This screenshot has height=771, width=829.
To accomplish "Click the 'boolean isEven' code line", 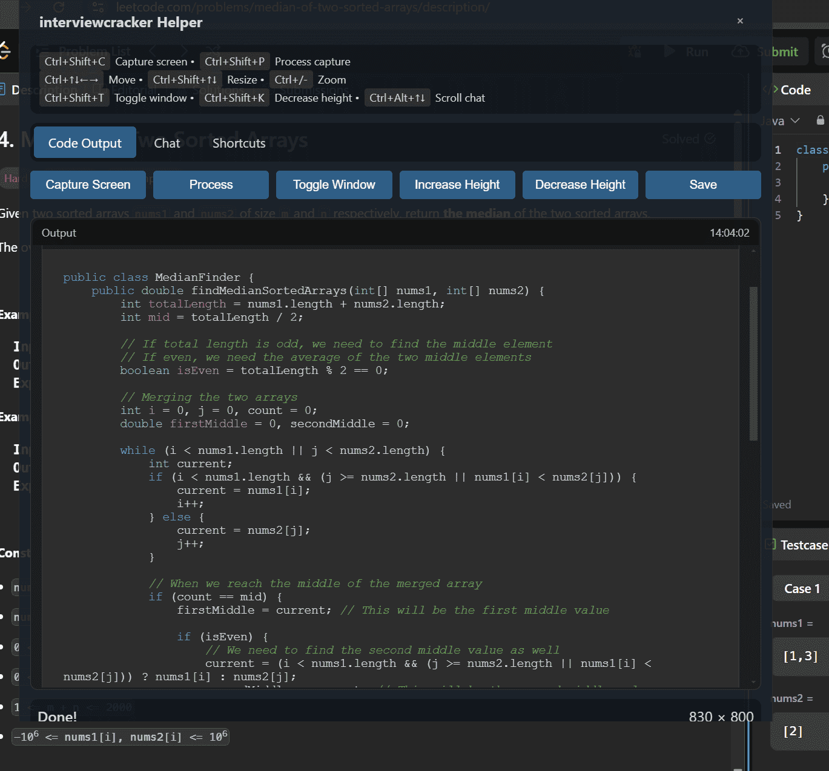I will [254, 370].
